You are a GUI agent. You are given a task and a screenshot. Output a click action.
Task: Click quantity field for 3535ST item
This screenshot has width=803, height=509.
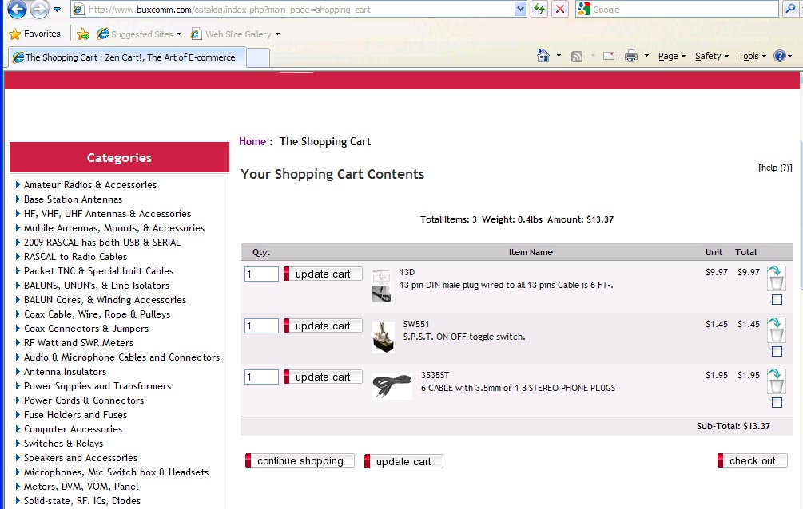261,377
